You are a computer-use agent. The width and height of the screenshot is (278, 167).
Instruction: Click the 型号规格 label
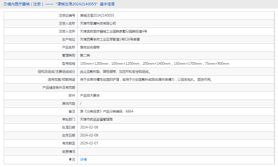[x=68, y=63]
